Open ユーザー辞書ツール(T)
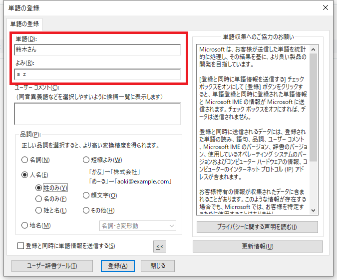The height and width of the screenshot is (280, 337). 52,266
